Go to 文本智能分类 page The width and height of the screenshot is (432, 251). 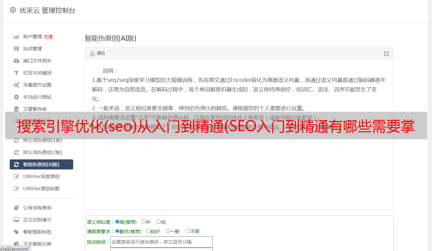(37, 244)
